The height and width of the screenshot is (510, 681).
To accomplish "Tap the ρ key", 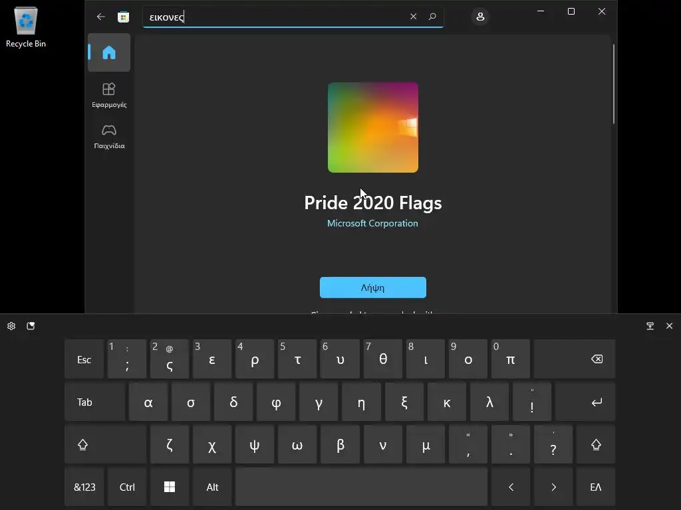I will [x=255, y=359].
